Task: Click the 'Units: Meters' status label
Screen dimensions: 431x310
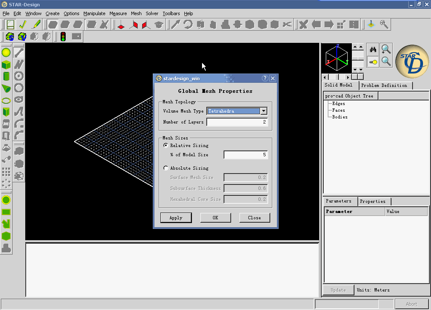Action: tap(373, 290)
